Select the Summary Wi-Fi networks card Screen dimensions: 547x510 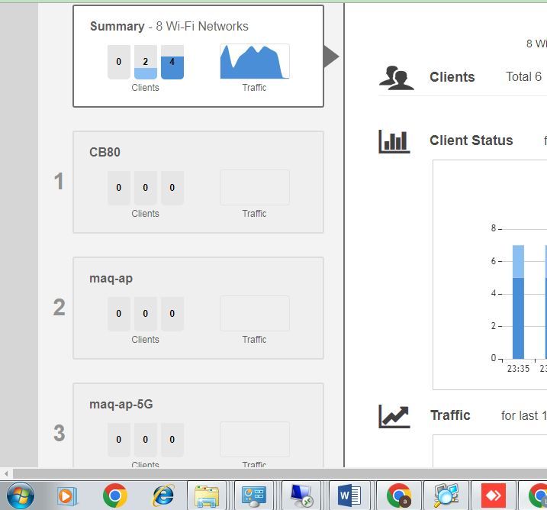(198, 56)
